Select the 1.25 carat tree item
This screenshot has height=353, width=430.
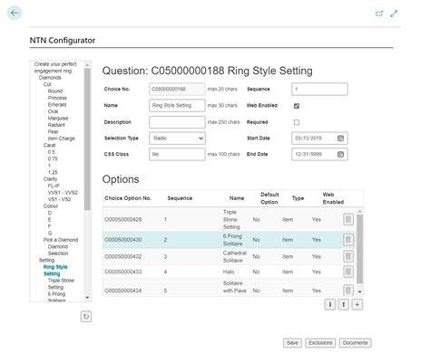point(53,172)
